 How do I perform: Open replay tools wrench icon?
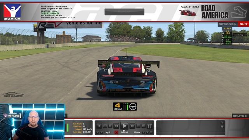[149, 126]
